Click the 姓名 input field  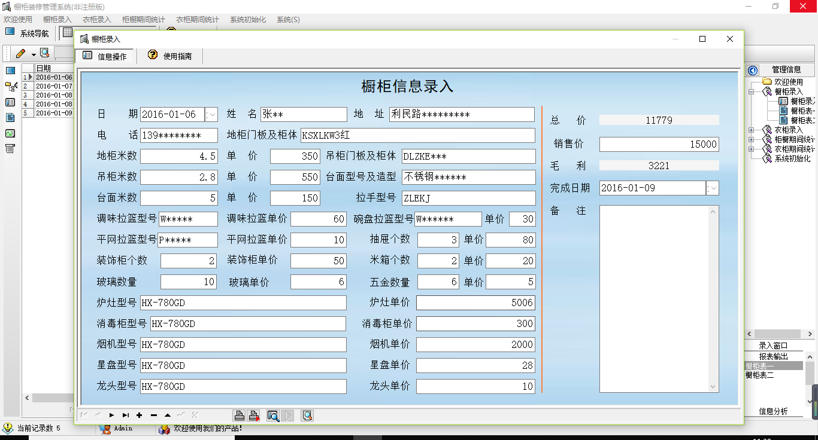[x=304, y=114]
